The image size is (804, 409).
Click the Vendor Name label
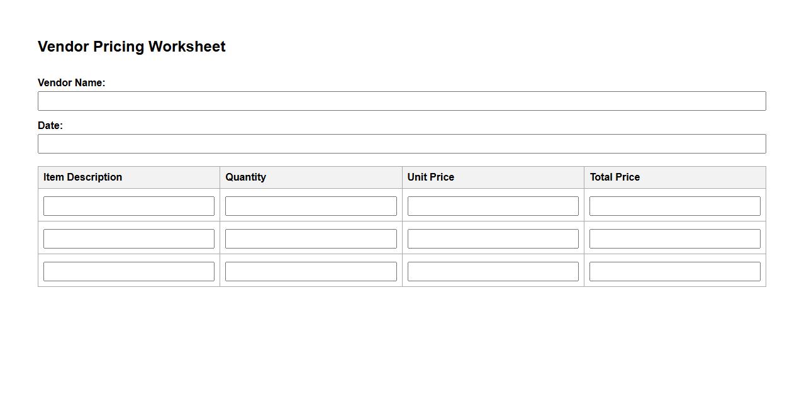coord(71,83)
